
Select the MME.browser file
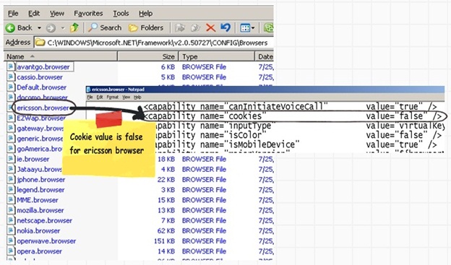38,200
